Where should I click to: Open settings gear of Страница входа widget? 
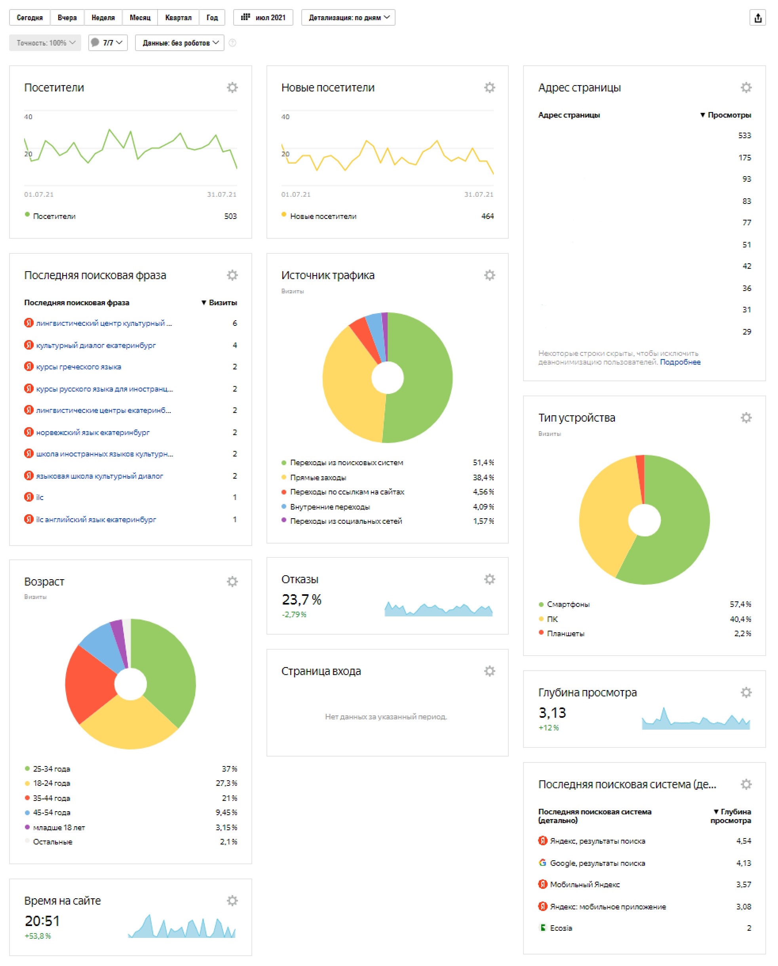489,671
